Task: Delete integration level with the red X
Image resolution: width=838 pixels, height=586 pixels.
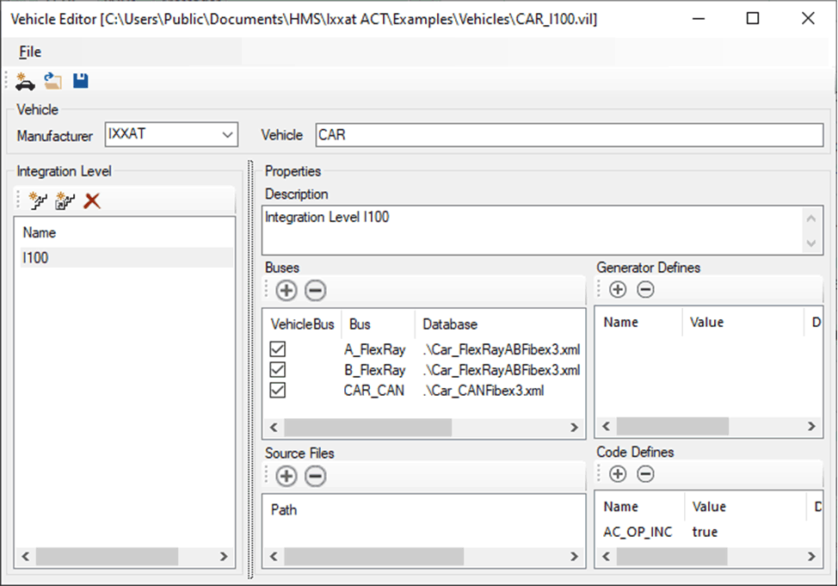Action: point(92,201)
